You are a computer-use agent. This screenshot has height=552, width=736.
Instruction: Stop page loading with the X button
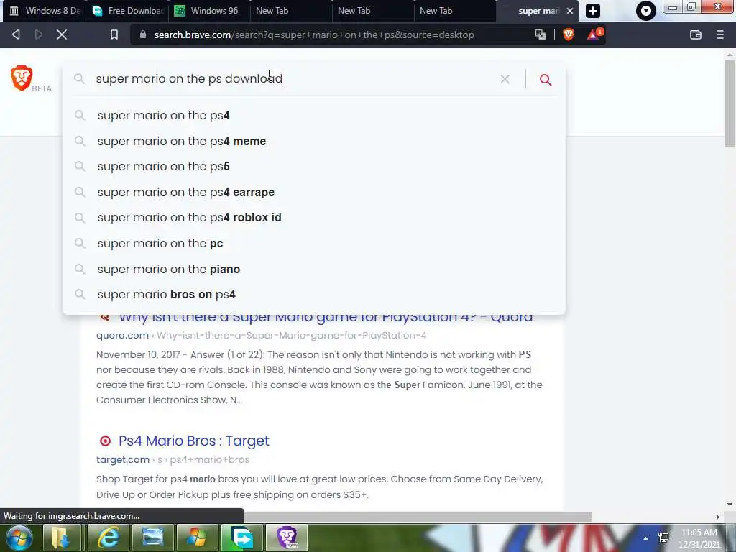62,34
